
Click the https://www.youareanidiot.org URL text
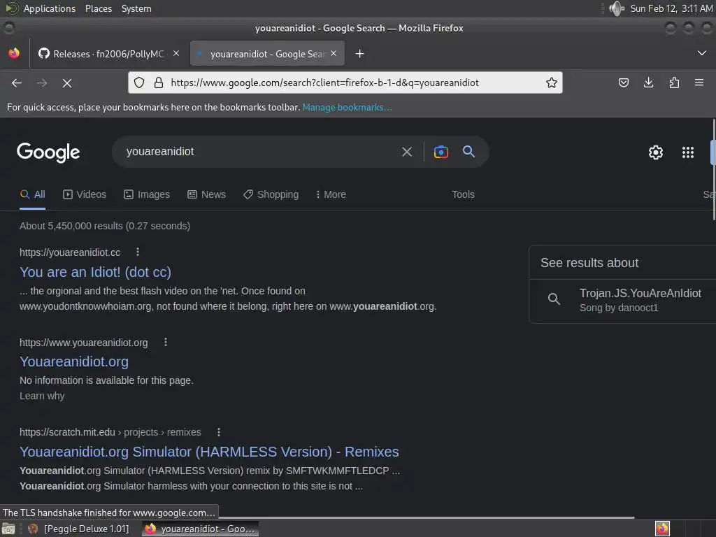click(x=84, y=343)
